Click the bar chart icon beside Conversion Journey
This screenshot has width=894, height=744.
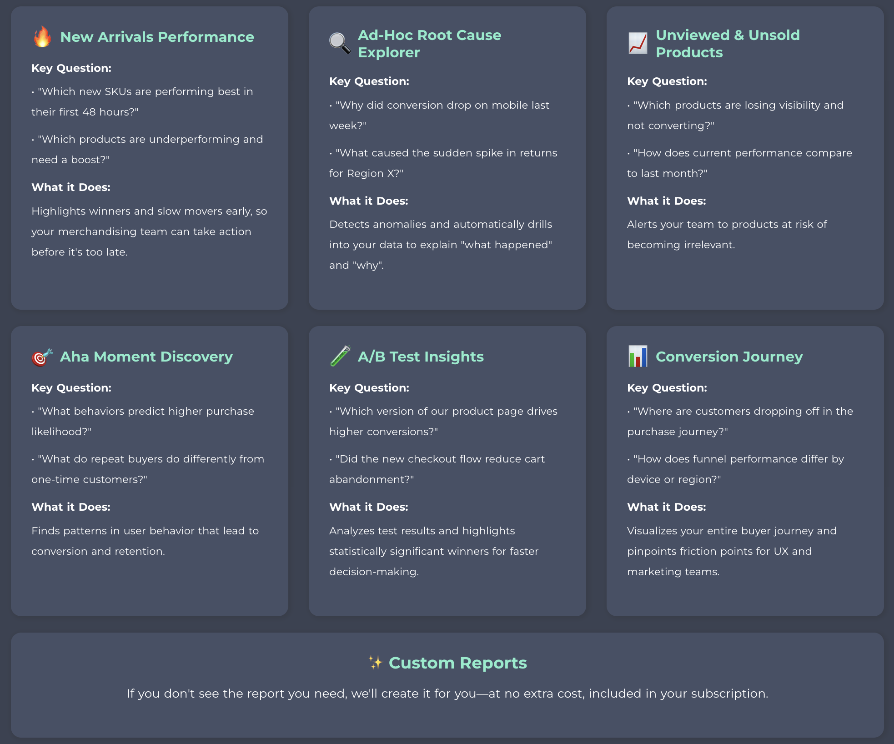[638, 357]
